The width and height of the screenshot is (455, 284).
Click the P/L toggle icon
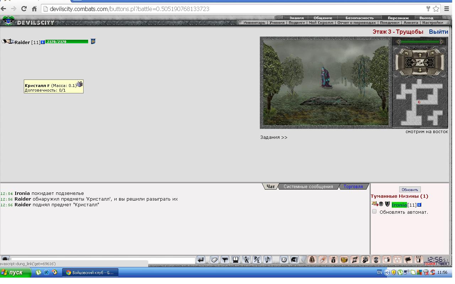point(257,260)
